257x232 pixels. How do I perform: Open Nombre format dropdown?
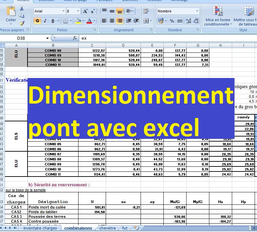click(197, 11)
